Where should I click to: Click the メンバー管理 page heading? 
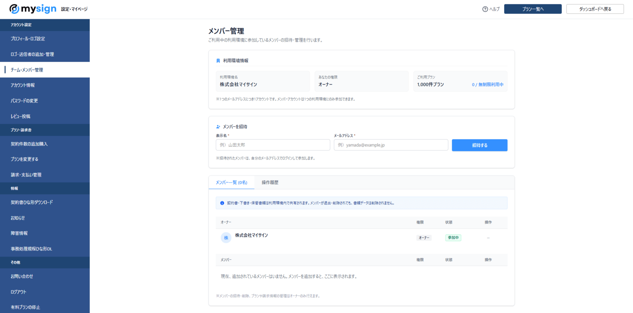point(226,31)
